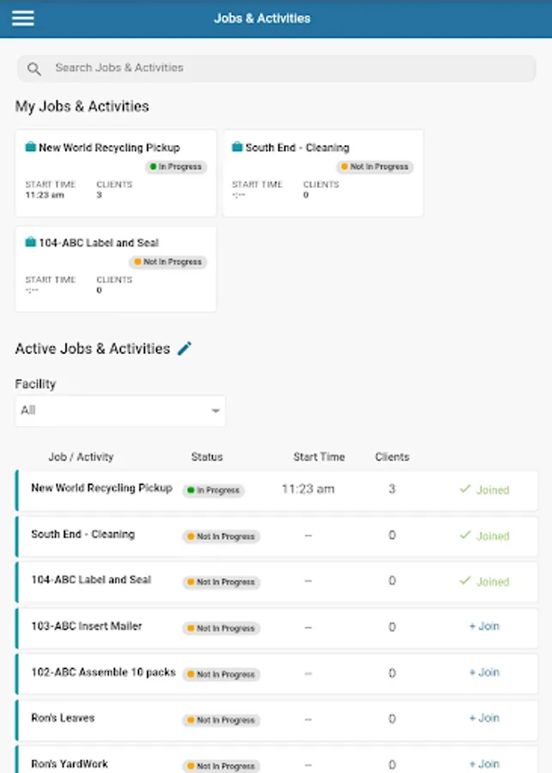Viewport: 552px width, 773px height.
Task: Click briefcase icon on New World Recycling Pickup card
Action: [31, 148]
